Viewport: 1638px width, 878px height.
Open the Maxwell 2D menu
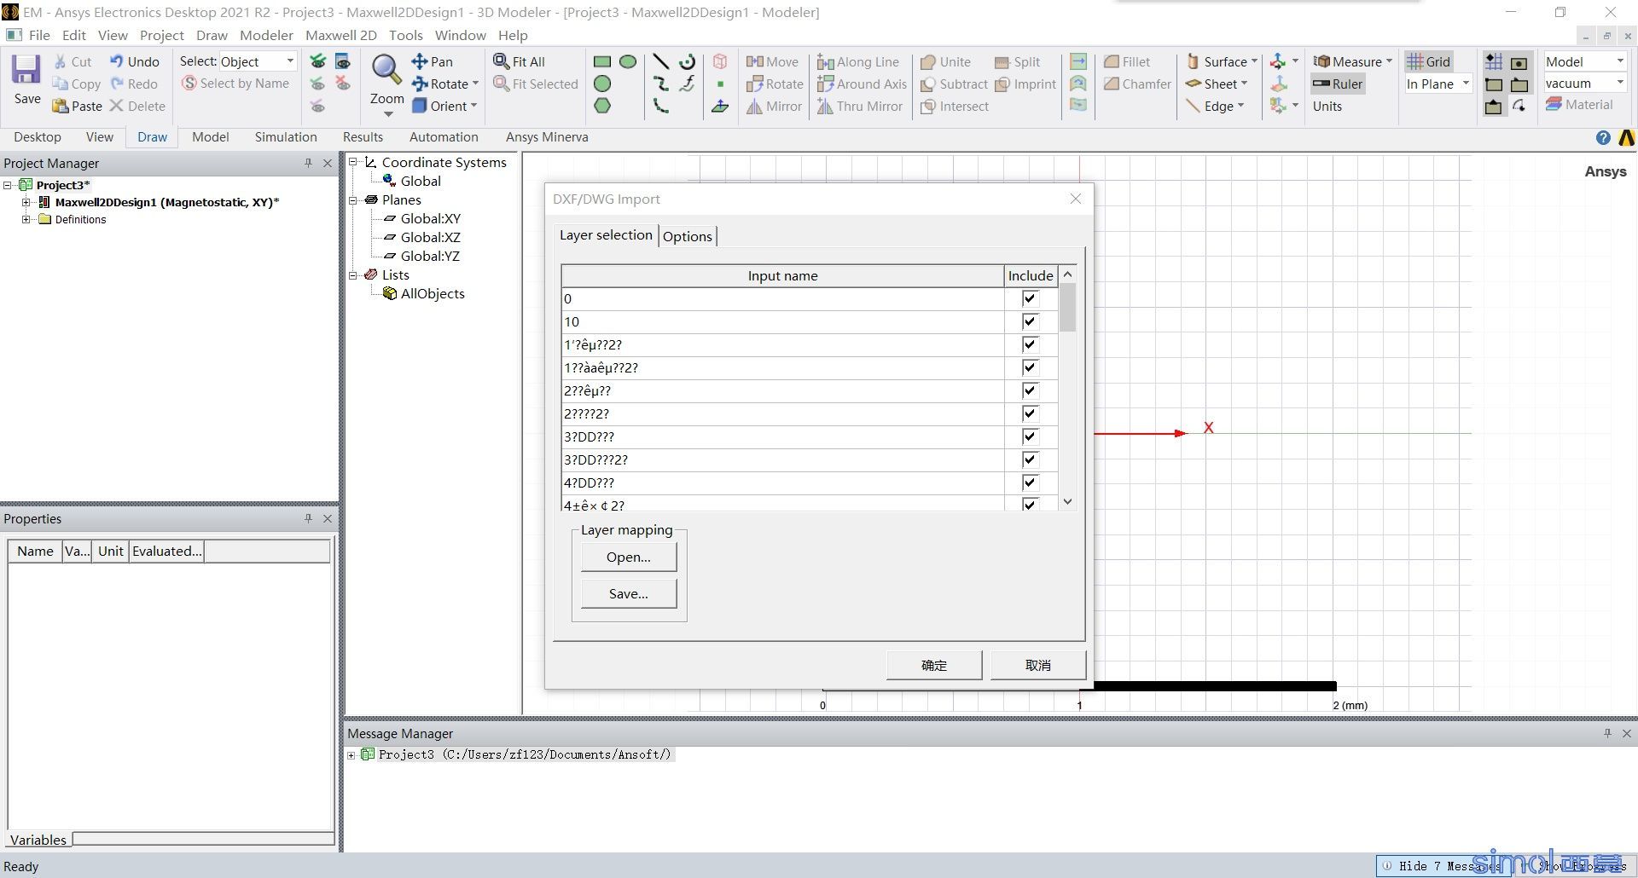340,35
